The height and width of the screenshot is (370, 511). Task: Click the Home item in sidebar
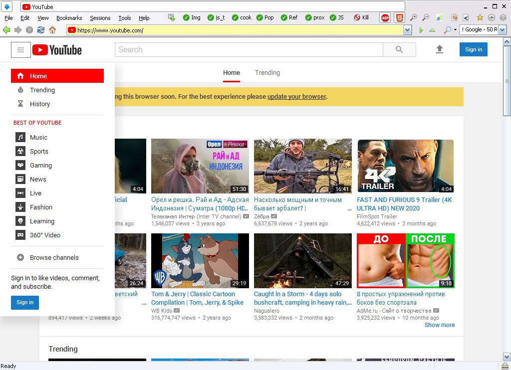(x=57, y=76)
